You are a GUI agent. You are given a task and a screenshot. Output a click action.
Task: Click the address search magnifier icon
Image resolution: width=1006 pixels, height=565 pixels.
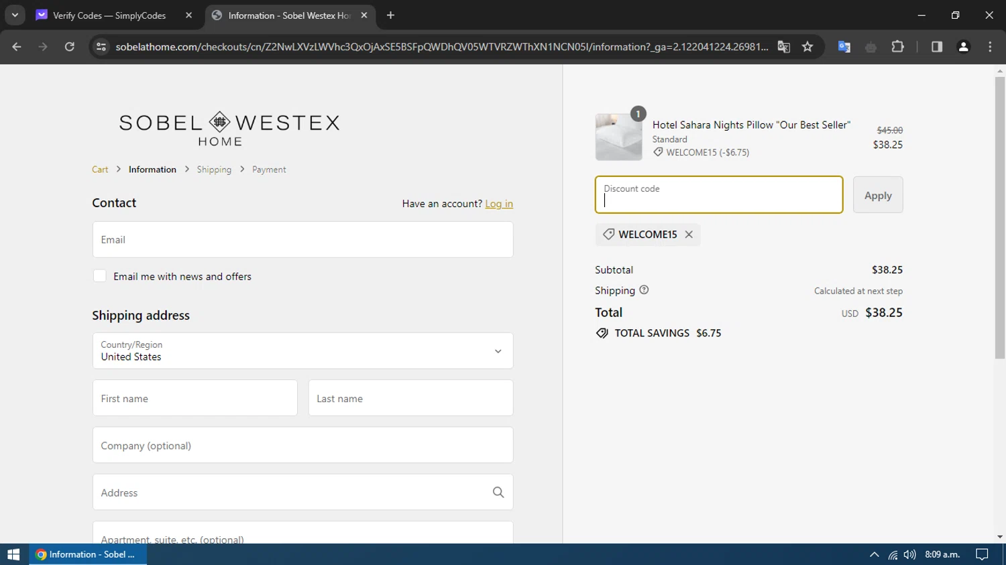point(498,493)
